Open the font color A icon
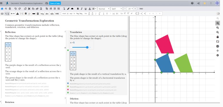Screen dimensions: 223x107 pos(90,9)
